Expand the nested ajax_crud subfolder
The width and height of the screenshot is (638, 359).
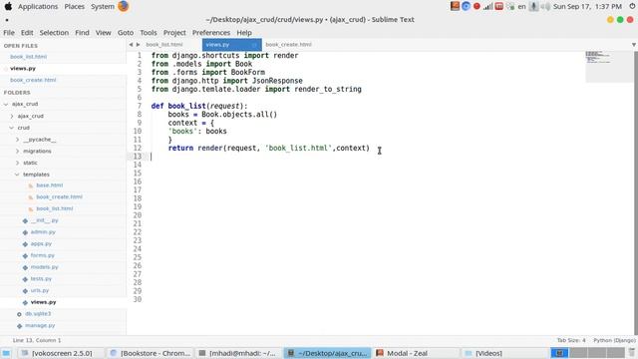coord(12,116)
